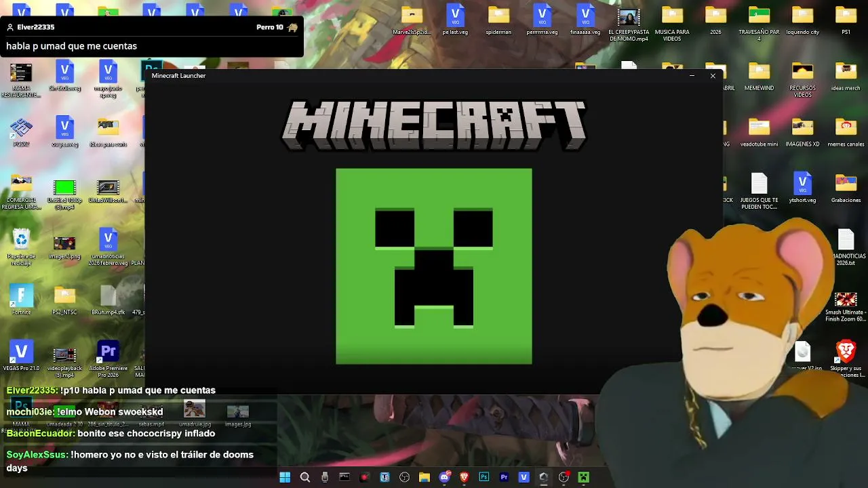Switch to Photoshop in the taskbar
868x488 pixels.
pos(484,477)
